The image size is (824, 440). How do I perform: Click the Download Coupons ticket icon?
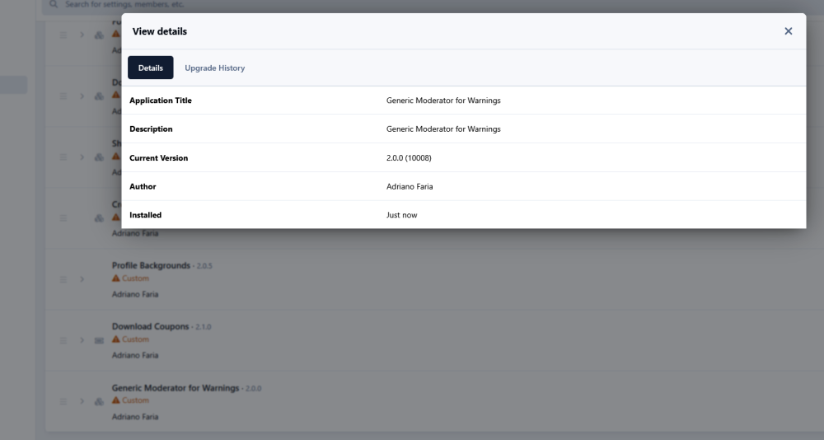click(x=99, y=340)
